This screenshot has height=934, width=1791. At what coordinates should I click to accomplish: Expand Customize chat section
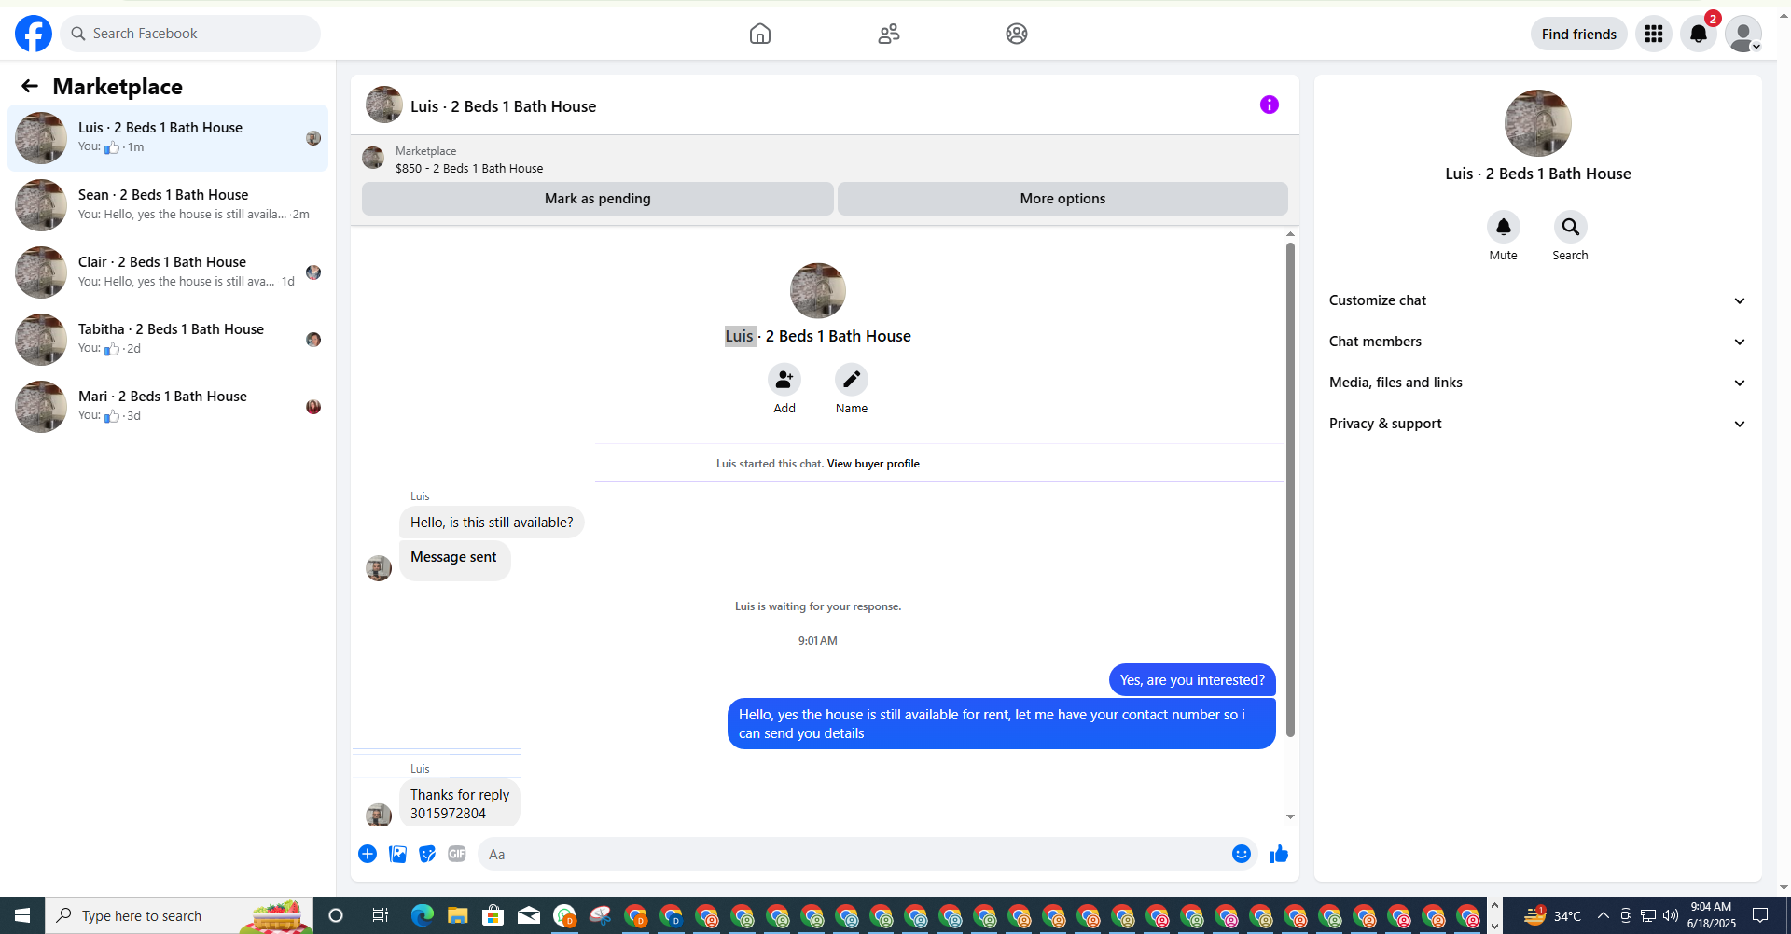point(1538,300)
